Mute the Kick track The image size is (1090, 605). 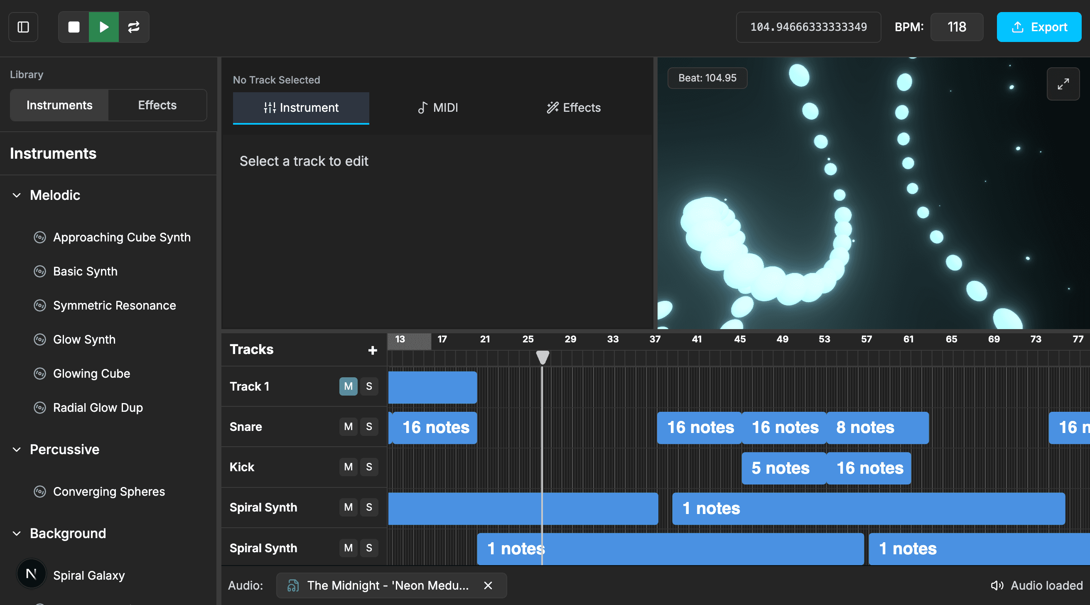coord(348,467)
